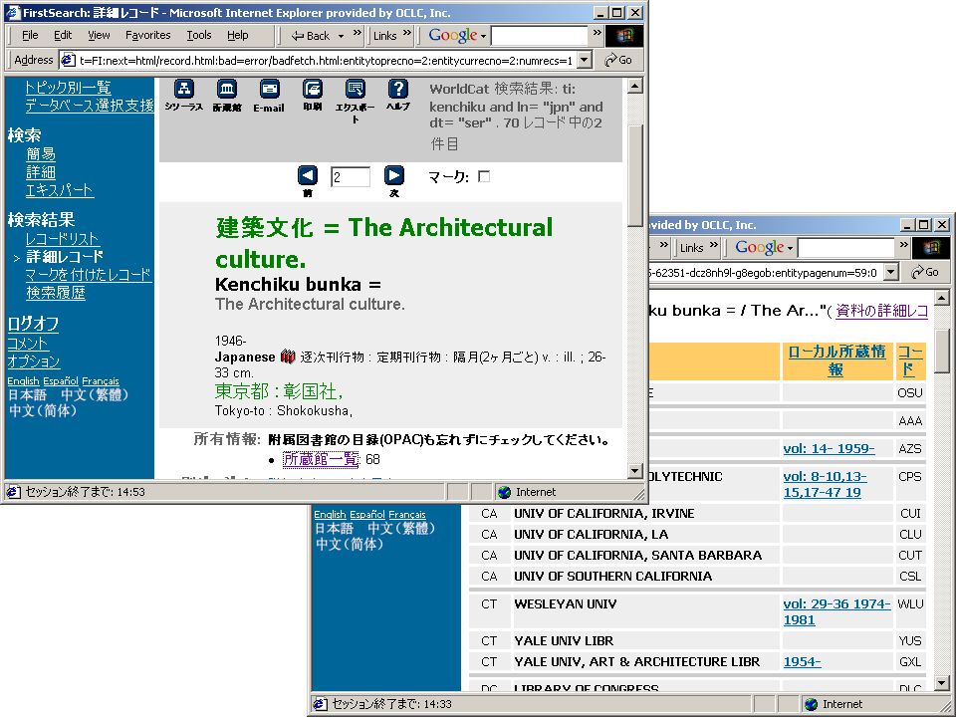Screen dimensions: 956x717
Task: Click the red books icon beside Japanese
Action: click(288, 357)
